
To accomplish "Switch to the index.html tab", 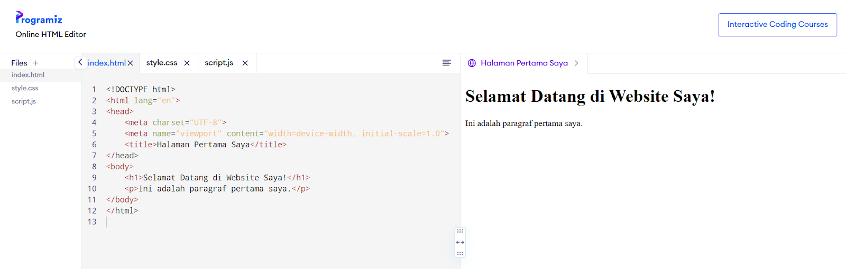I will (107, 63).
